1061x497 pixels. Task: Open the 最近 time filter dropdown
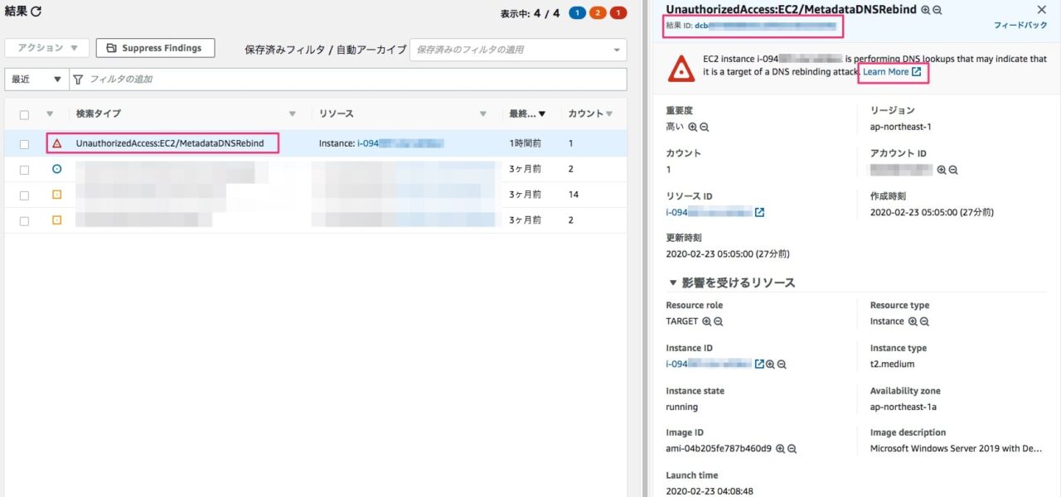36,80
